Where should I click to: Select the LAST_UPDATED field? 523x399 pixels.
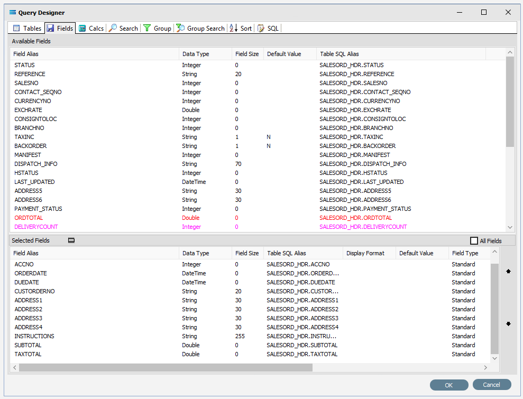point(258,182)
